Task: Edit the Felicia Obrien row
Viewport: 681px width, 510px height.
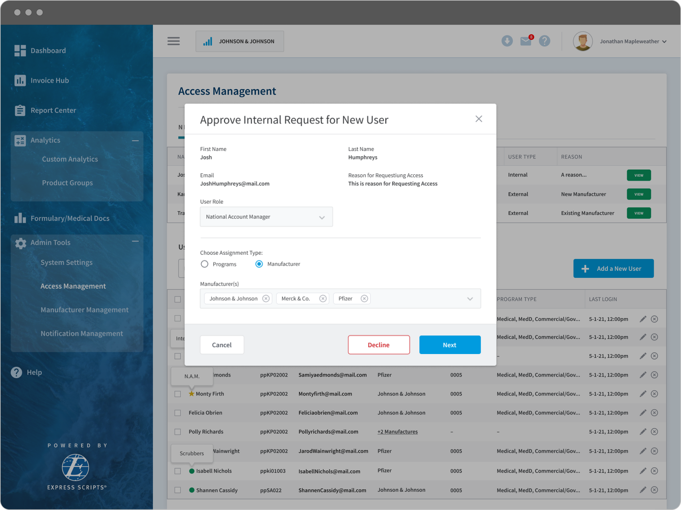Action: point(643,413)
